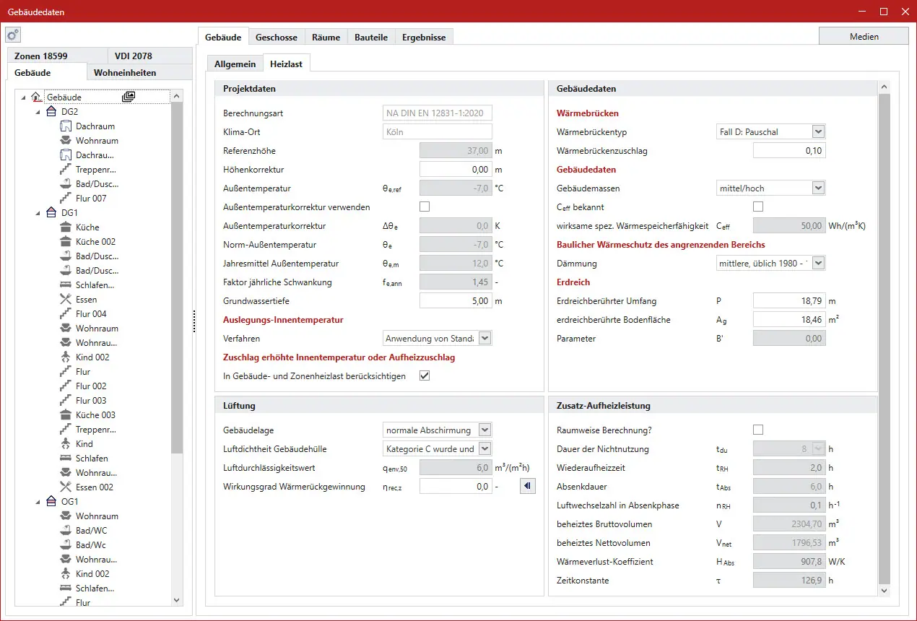
Task: Open the Allgemein sub-tab
Action: point(235,64)
